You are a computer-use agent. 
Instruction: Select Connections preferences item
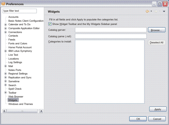point(15,32)
